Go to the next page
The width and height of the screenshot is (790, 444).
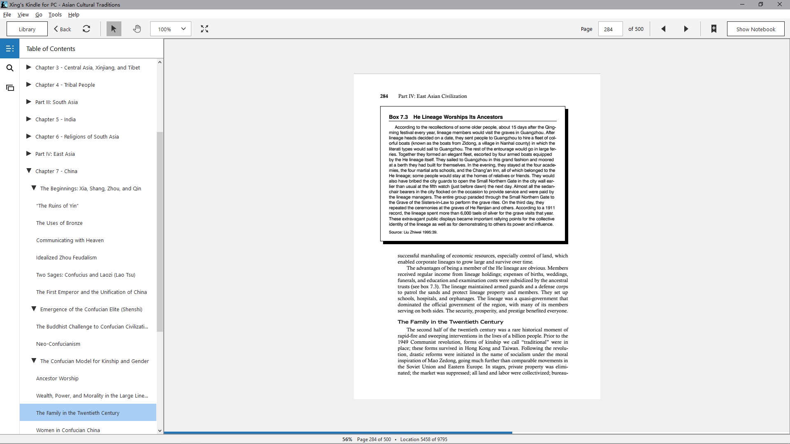(x=686, y=29)
